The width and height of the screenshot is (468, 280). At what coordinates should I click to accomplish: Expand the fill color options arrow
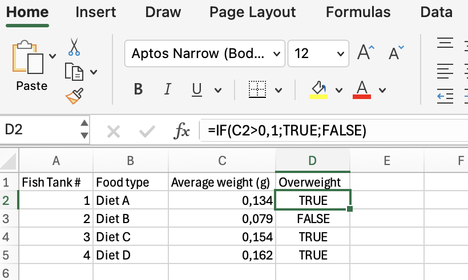[339, 90]
